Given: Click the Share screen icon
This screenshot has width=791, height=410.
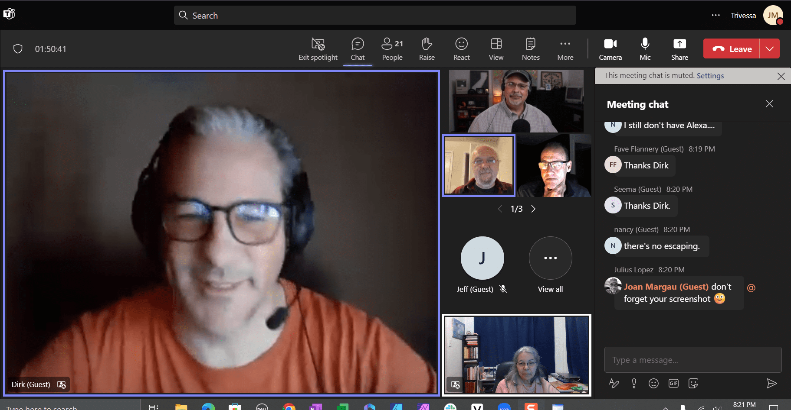Looking at the screenshot, I should point(679,49).
